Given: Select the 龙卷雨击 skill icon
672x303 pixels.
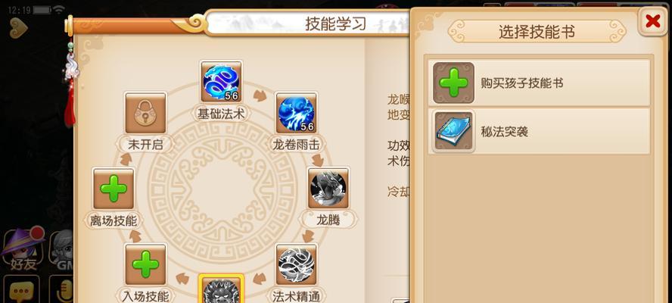Looking at the screenshot, I should pos(296,114).
